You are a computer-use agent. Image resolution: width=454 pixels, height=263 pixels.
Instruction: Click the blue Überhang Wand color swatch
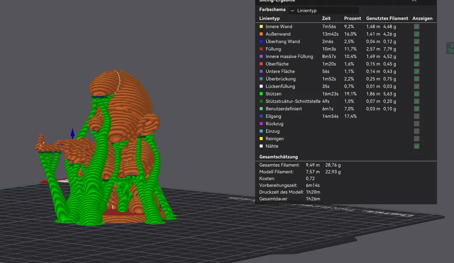point(261,42)
